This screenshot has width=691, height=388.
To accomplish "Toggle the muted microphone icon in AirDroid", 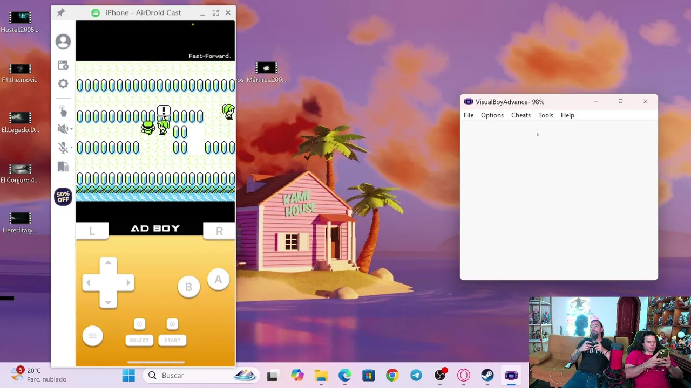I will [62, 147].
